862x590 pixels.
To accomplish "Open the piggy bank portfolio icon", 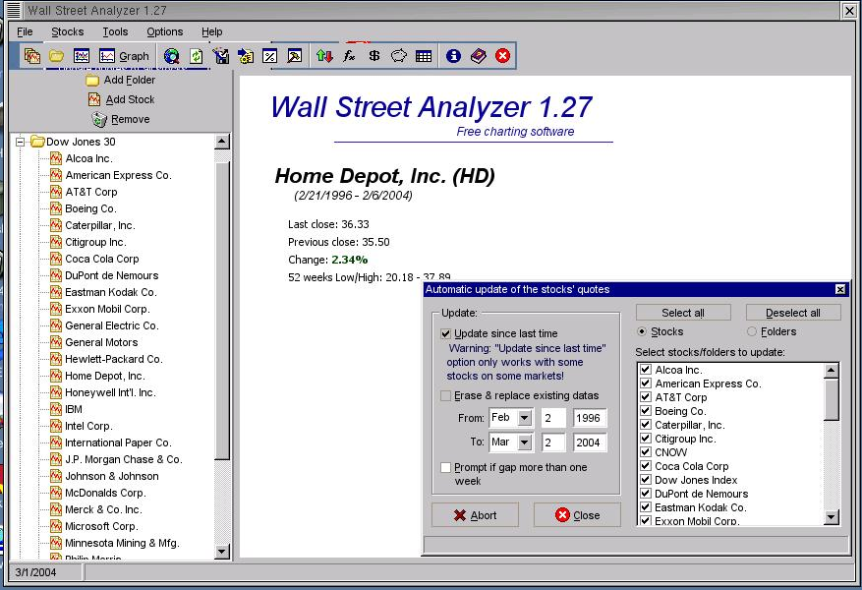I will (398, 56).
